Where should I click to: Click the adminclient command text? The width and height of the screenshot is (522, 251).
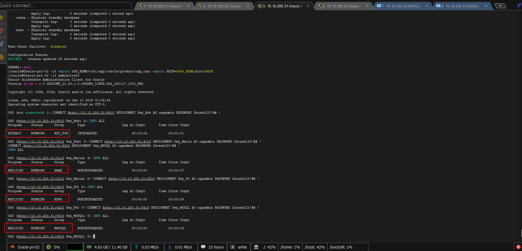click(69, 75)
